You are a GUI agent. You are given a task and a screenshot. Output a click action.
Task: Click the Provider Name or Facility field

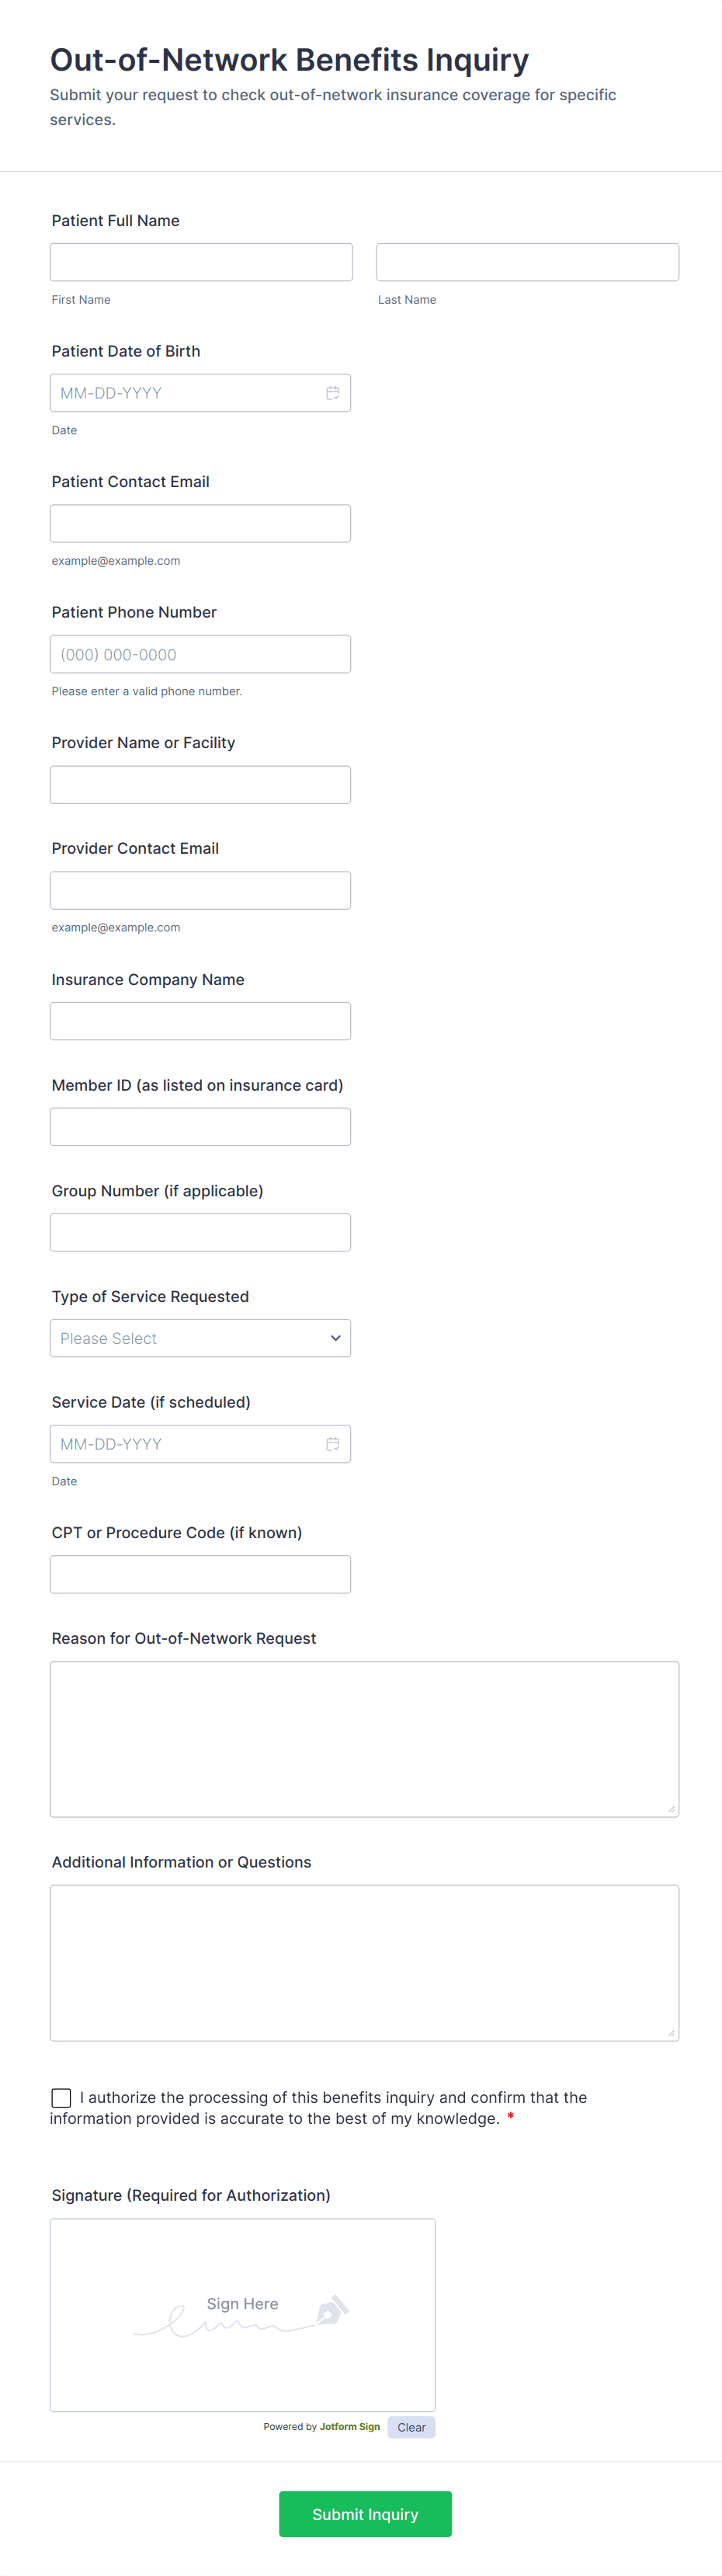tap(200, 785)
